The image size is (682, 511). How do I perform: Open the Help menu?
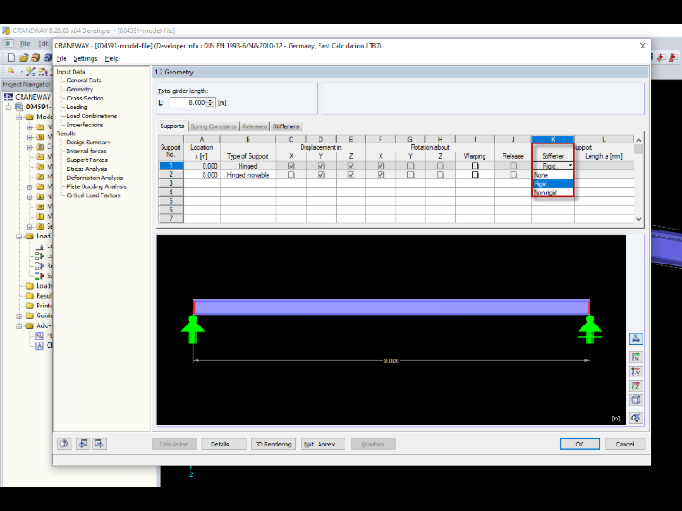111,58
